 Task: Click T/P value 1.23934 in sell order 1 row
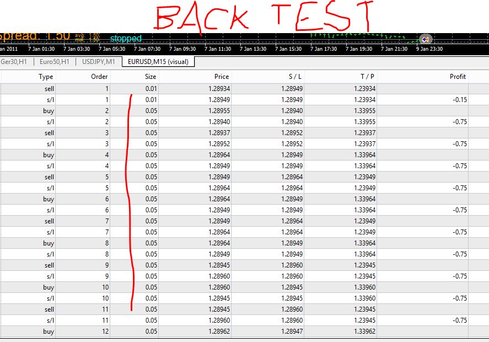pos(364,89)
